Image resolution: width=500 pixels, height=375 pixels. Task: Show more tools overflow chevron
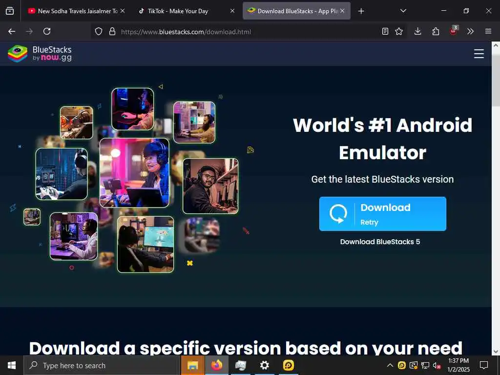tap(470, 31)
